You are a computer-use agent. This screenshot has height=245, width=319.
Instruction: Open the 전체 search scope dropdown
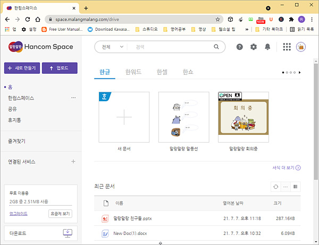coord(113,47)
